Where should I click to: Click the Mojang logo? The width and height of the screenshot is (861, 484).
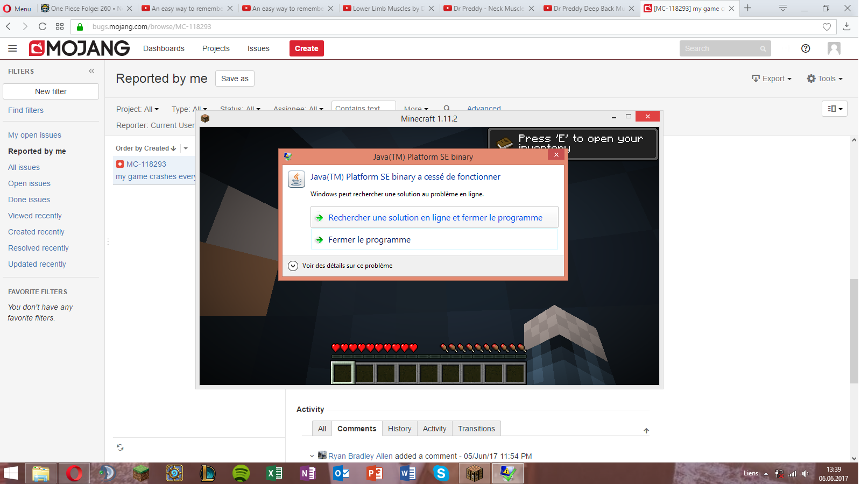tap(79, 48)
